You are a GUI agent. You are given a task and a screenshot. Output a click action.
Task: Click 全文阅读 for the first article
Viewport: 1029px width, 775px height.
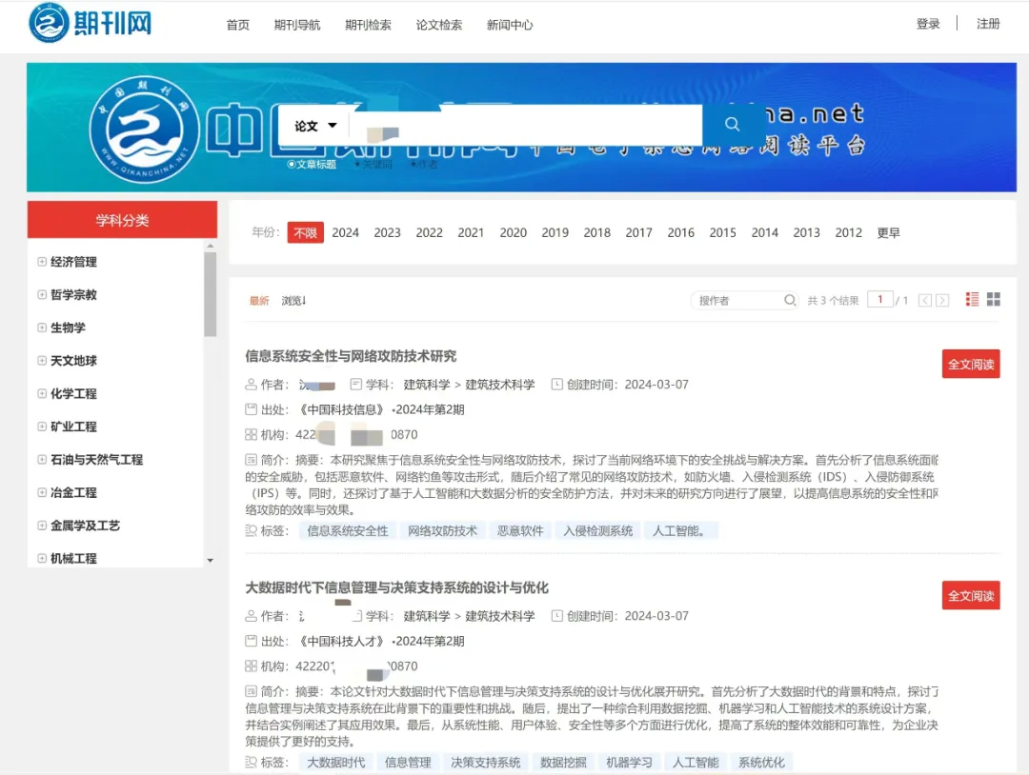(x=971, y=364)
